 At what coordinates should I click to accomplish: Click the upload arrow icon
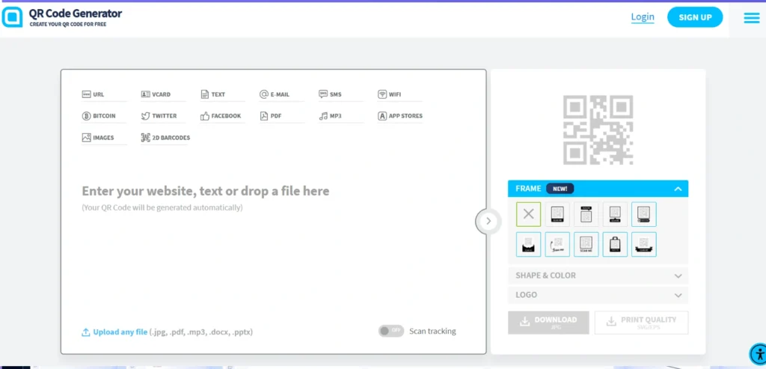click(86, 332)
